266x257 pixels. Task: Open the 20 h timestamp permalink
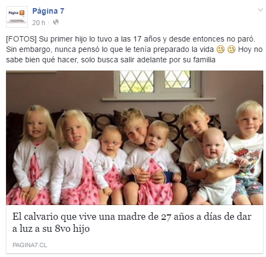pos(38,23)
